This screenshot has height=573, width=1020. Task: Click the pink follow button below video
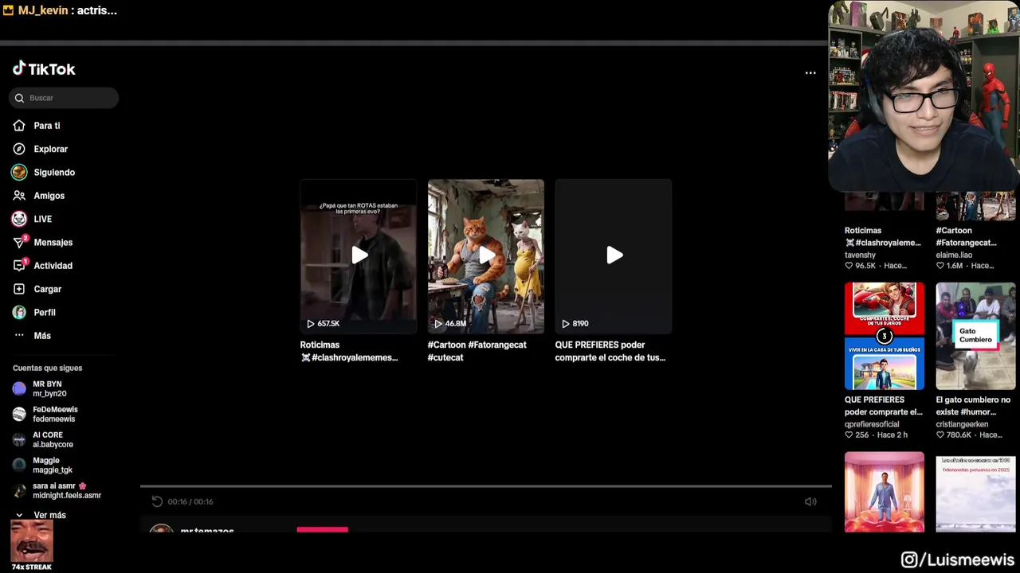tap(323, 529)
